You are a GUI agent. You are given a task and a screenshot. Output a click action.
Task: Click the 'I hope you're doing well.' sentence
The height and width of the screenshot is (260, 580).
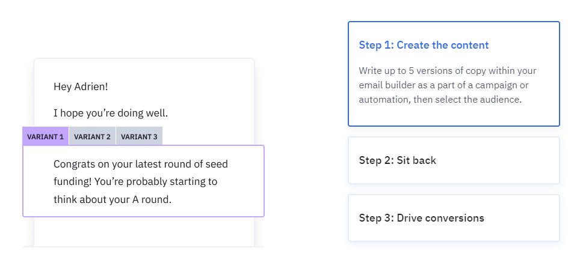(x=111, y=113)
